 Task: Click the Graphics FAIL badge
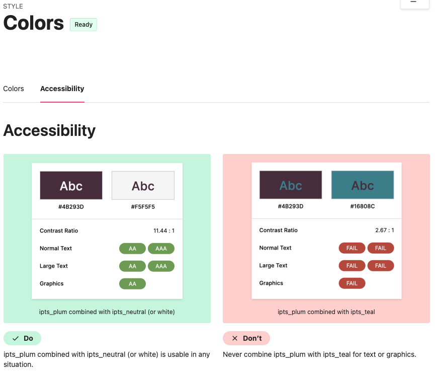point(352,283)
